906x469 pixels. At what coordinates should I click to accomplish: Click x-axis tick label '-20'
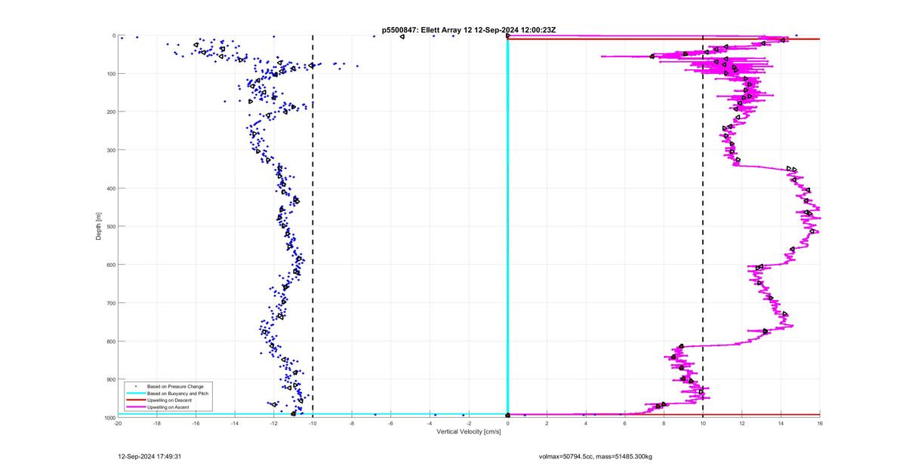click(x=118, y=423)
